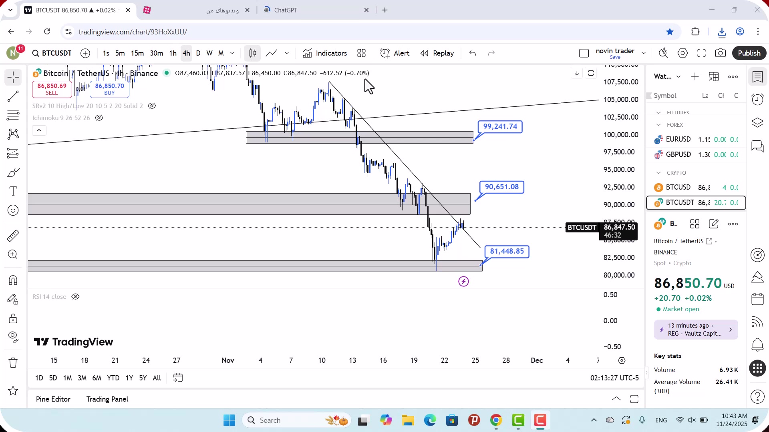Click the trash remove objects icon
Viewport: 769px width, 432px height.
tap(13, 363)
